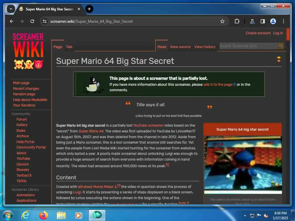Screen dimensions: 295x221
Task: Open the extensions puzzle icon
Action: [237, 21]
